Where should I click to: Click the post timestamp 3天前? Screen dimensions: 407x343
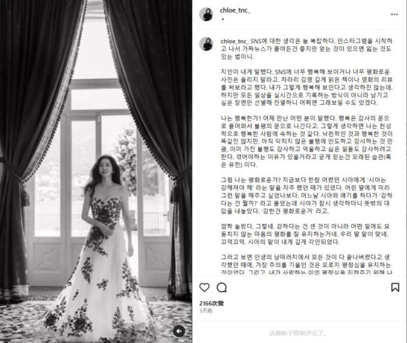(205, 311)
